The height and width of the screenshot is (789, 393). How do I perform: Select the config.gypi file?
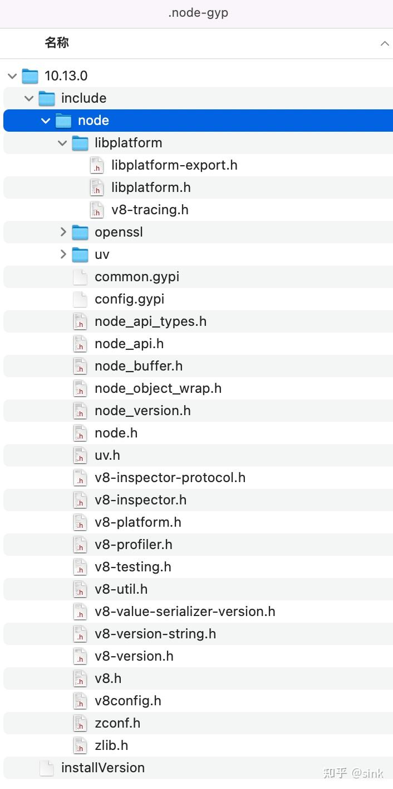[x=129, y=299]
